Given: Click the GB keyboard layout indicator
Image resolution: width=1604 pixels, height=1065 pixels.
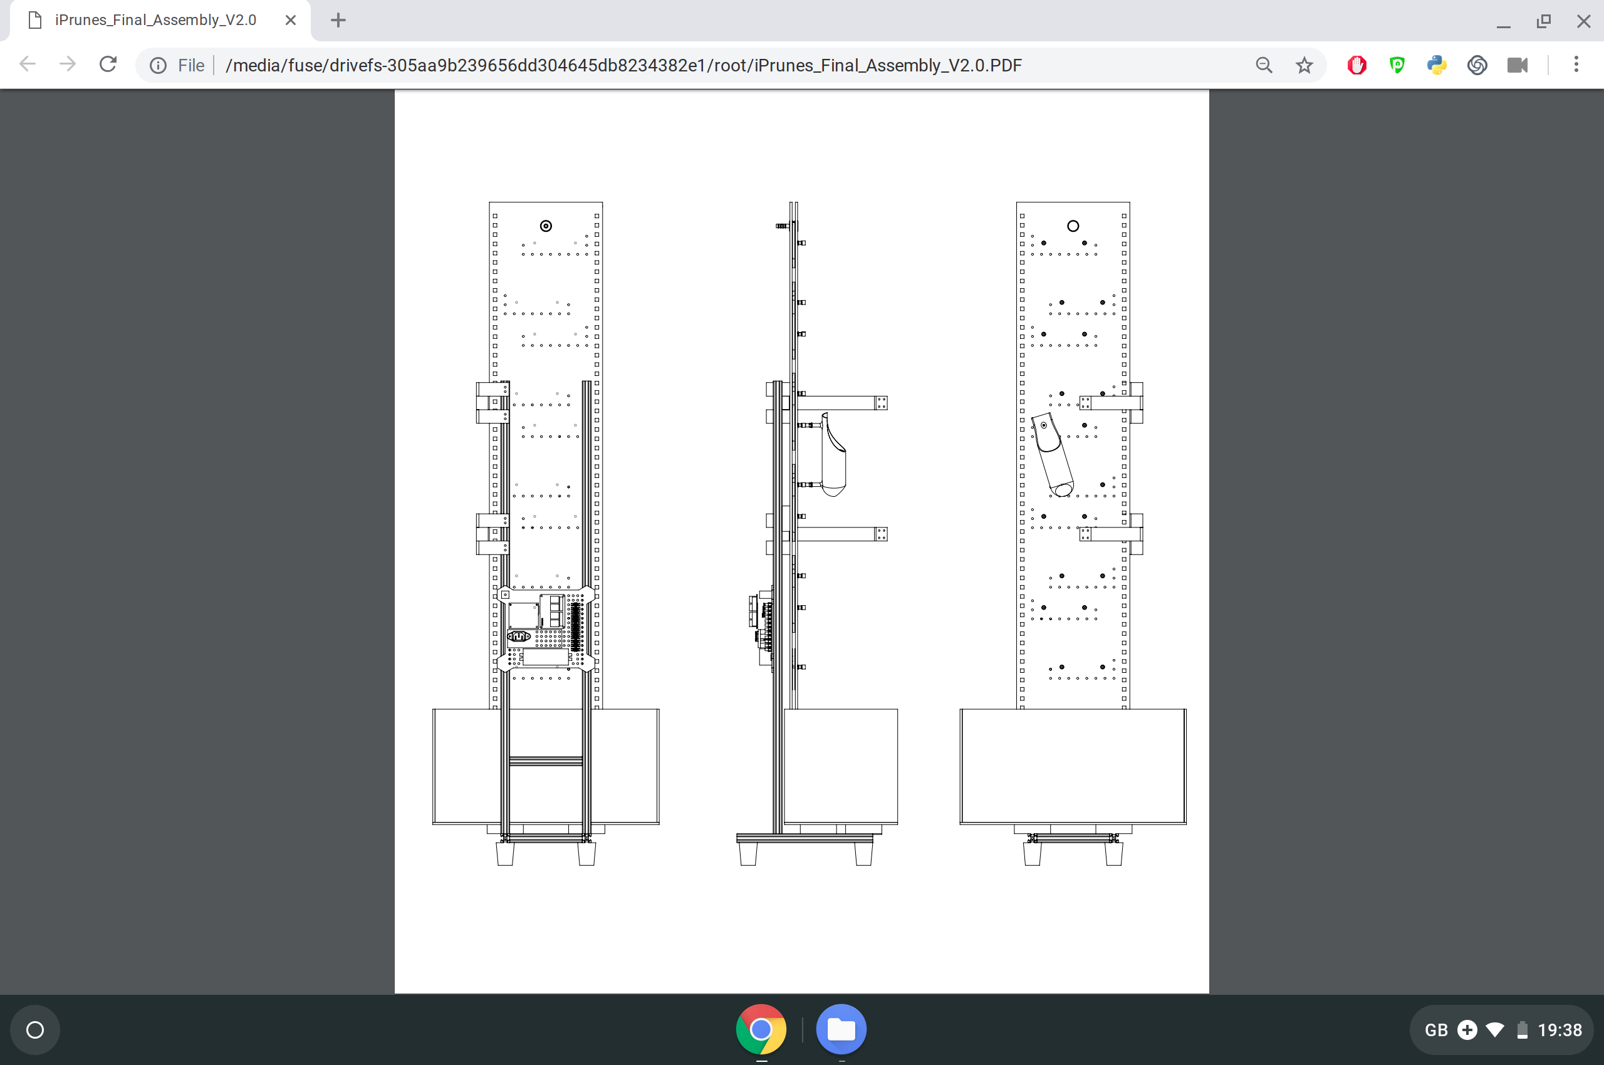Looking at the screenshot, I should pos(1435,1030).
